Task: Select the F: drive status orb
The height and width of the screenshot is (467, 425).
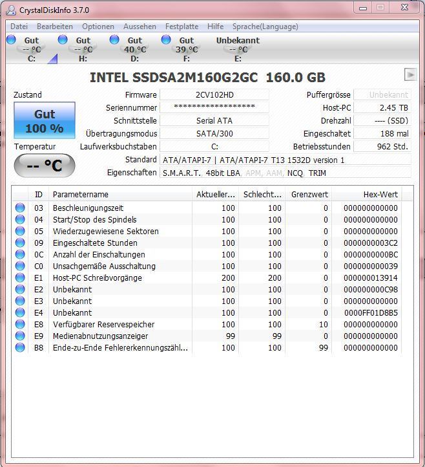Action: (166, 39)
